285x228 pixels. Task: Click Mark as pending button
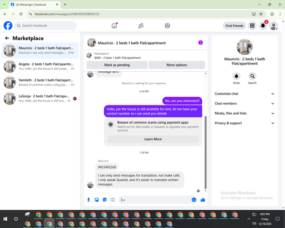[117, 65]
